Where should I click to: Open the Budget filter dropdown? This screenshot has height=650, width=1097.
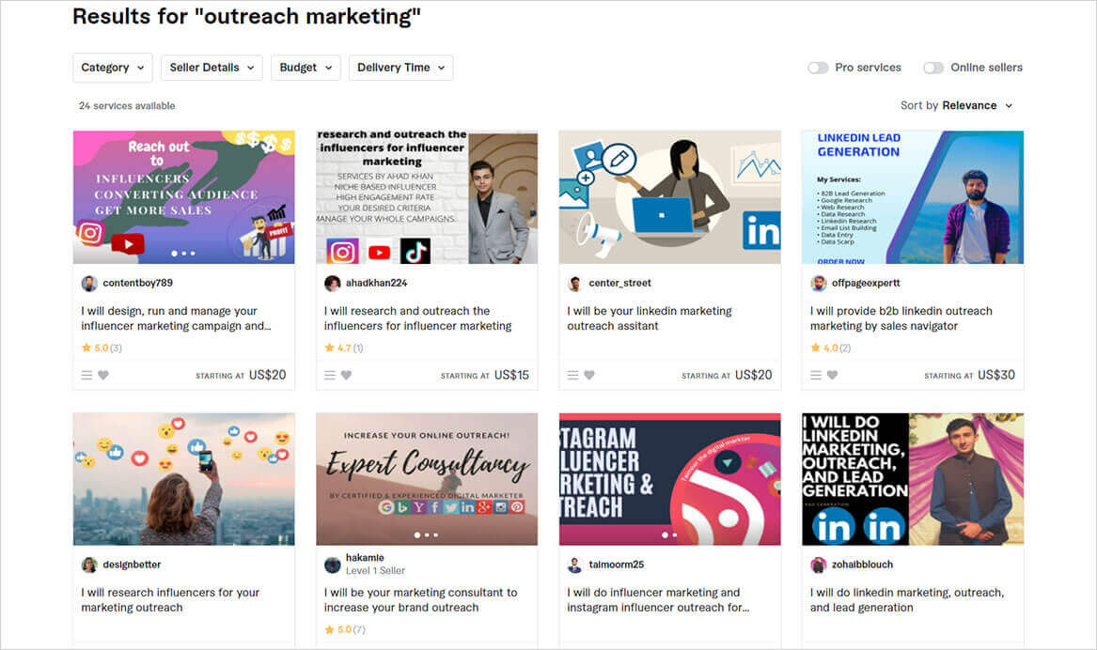click(x=306, y=68)
